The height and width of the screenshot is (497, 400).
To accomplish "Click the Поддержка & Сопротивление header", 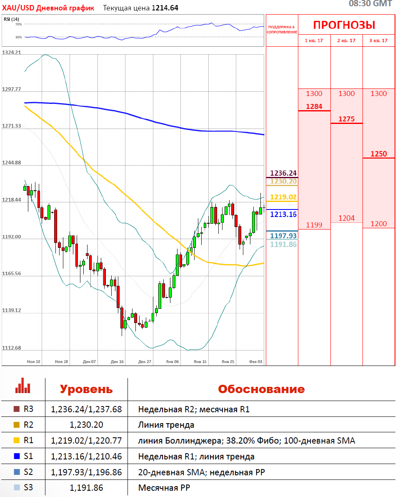I will click(282, 29).
